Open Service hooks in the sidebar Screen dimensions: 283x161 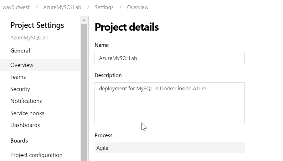pos(27,113)
